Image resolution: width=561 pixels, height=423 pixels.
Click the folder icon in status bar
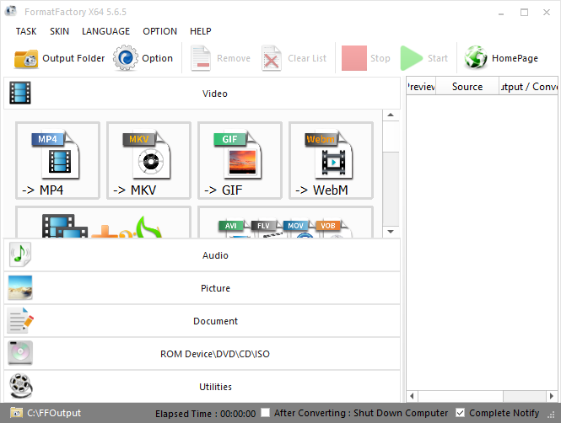click(x=16, y=413)
